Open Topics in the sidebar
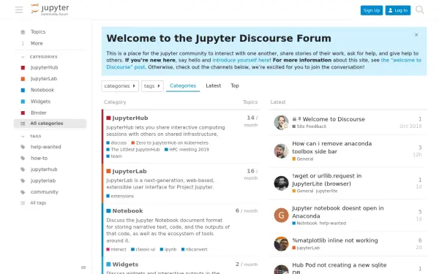 click(38, 32)
